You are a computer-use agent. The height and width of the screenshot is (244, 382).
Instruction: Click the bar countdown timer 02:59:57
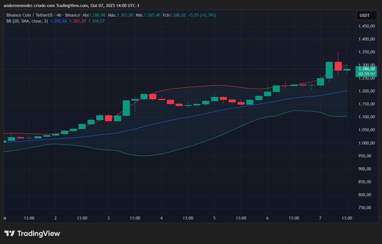[366, 74]
